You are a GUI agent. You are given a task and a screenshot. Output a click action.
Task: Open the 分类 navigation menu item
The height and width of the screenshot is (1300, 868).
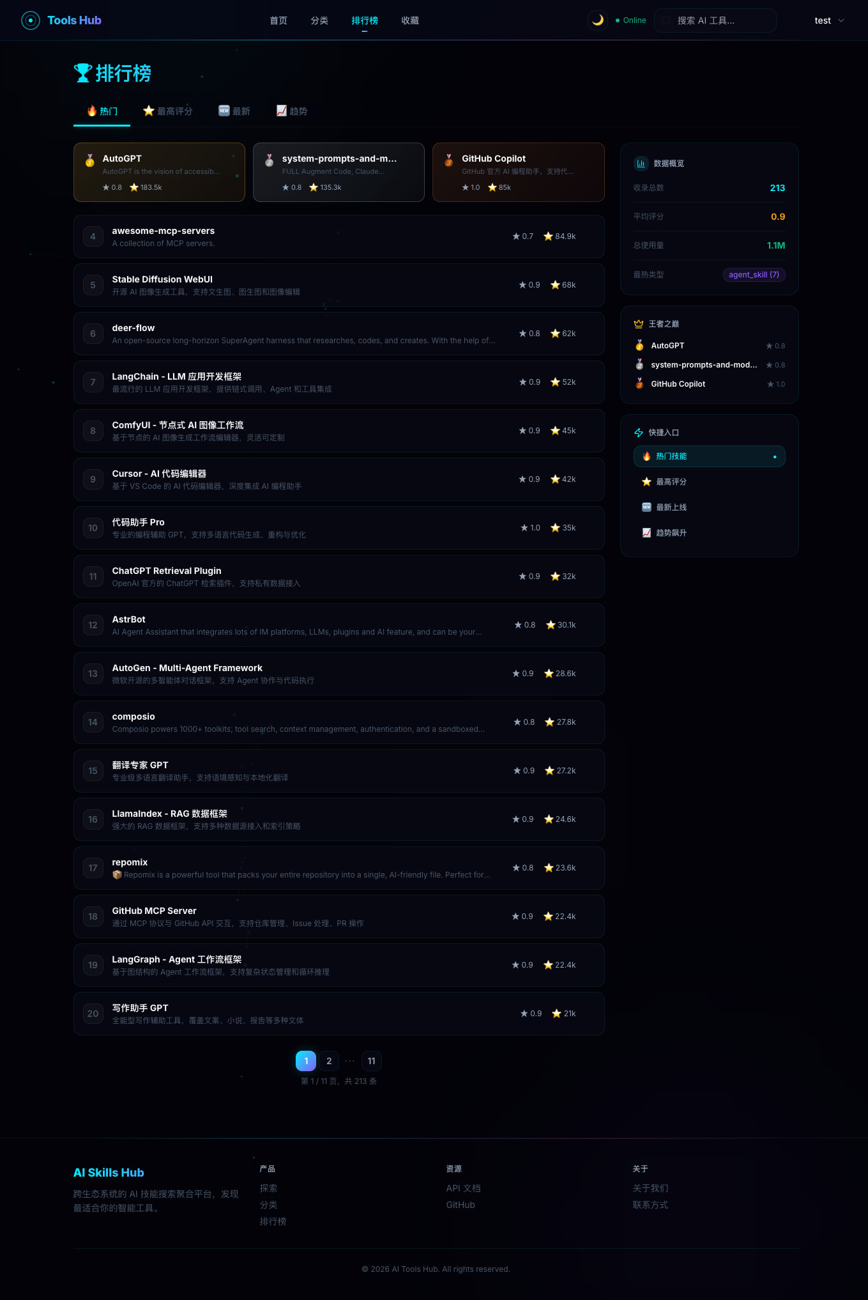tap(319, 20)
